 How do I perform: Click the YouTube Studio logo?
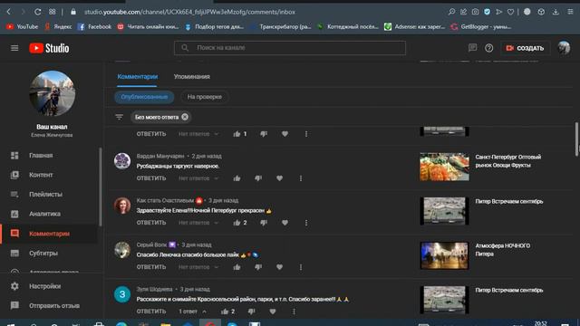49,48
